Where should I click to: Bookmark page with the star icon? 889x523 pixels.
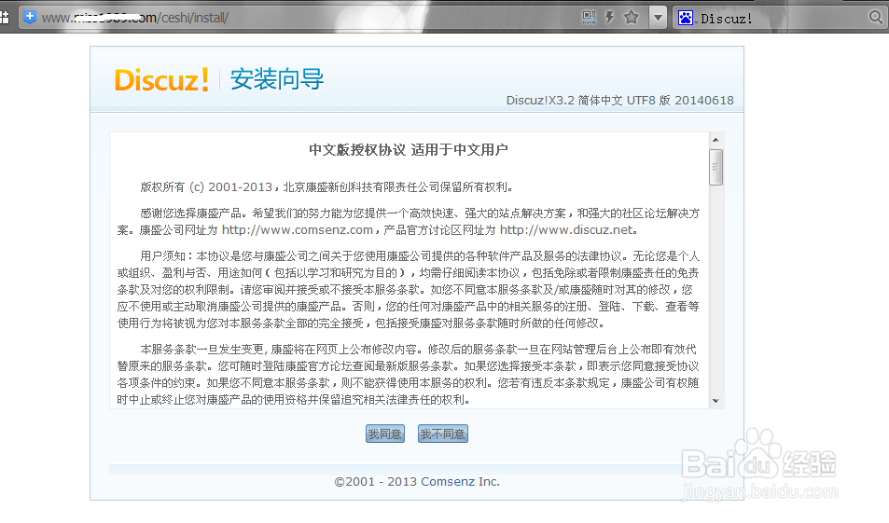pos(631,17)
